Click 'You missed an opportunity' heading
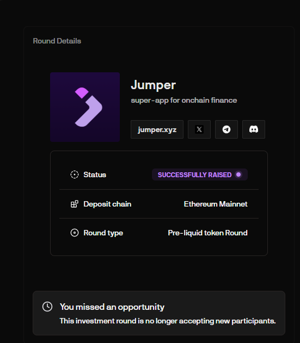 [x=112, y=307]
